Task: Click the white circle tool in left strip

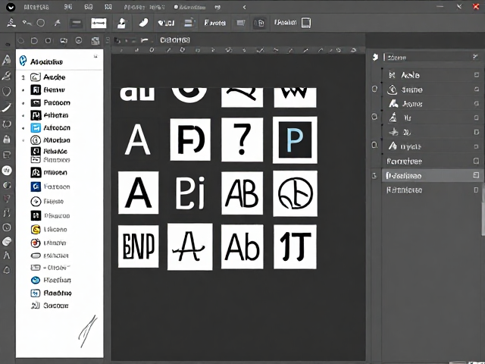Action: point(7,170)
